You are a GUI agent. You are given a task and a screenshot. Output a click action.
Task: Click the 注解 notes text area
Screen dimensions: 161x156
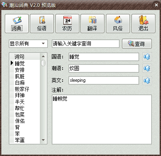tap(102, 119)
